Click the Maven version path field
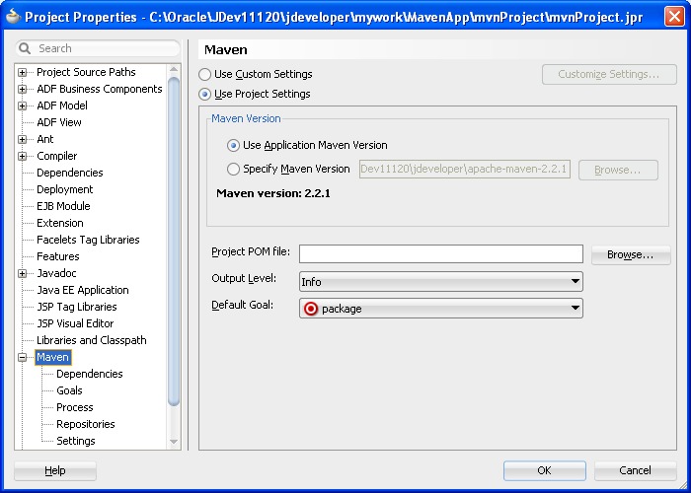 point(465,170)
